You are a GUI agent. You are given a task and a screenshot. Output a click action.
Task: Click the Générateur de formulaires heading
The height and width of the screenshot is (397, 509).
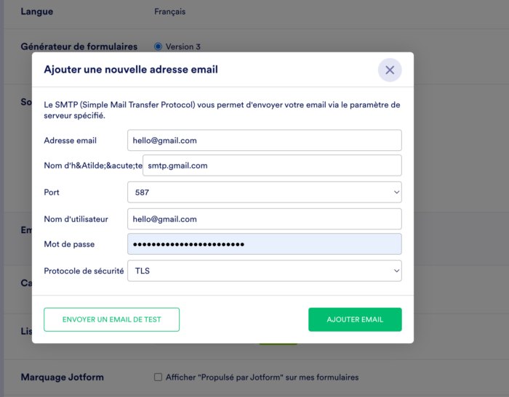click(x=79, y=46)
